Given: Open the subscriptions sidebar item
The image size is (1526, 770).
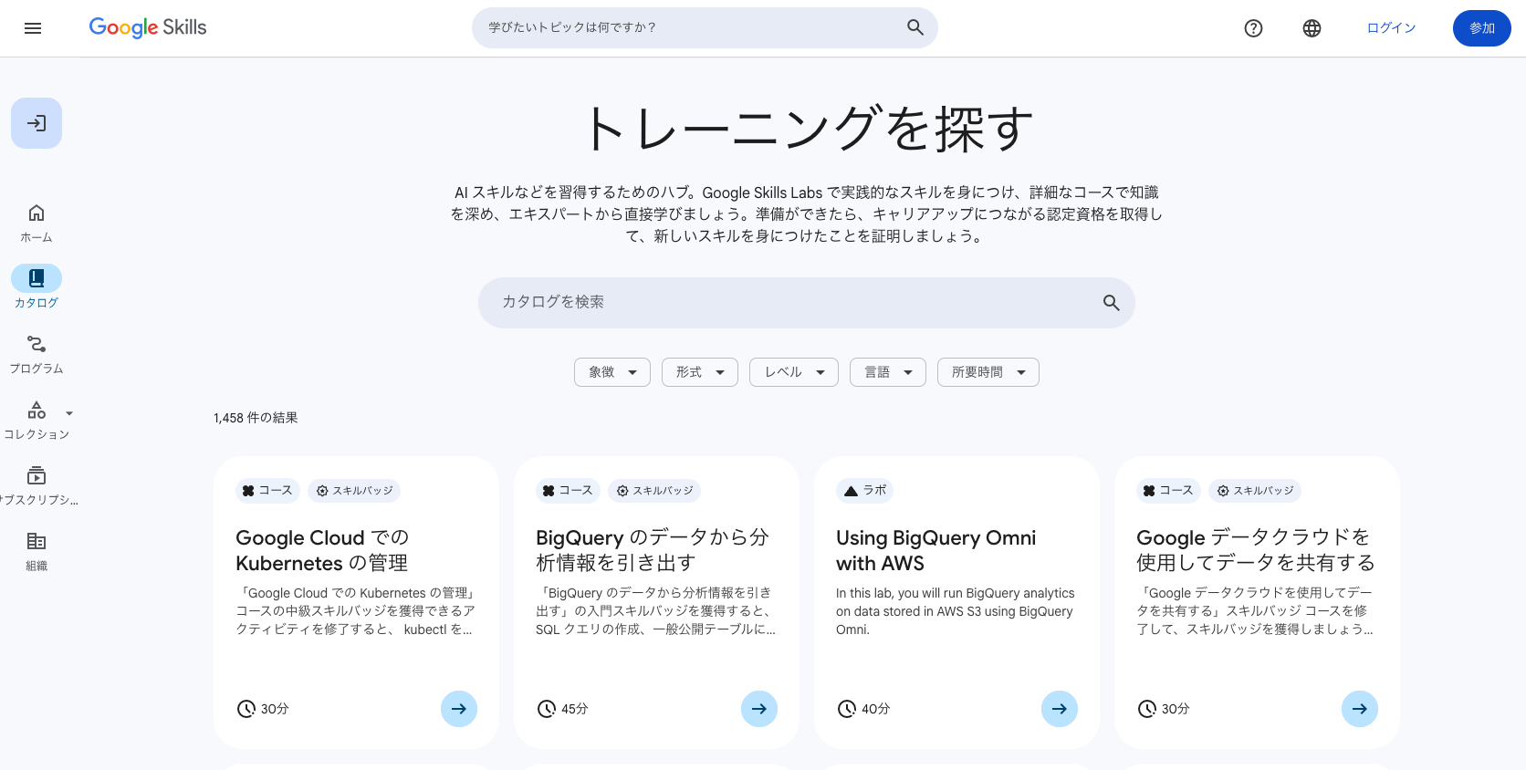Looking at the screenshot, I should [x=37, y=486].
